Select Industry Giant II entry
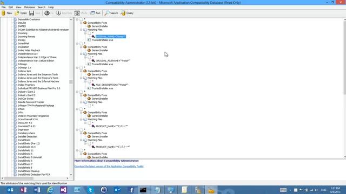 (26, 95)
